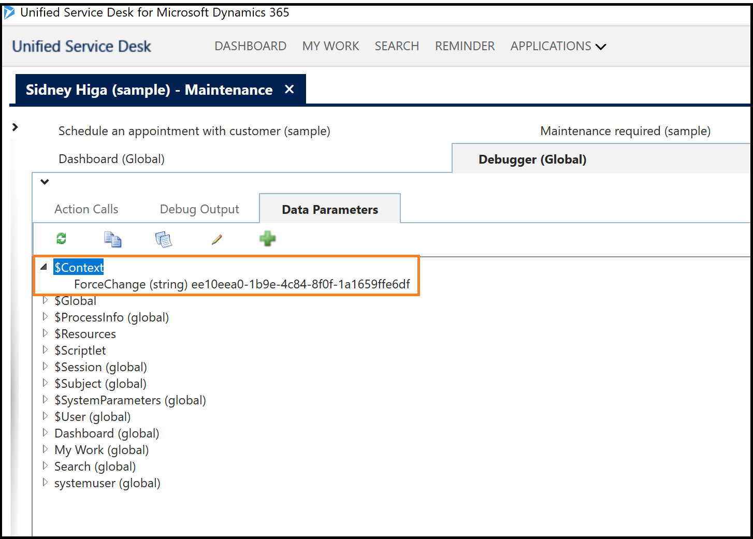753x539 pixels.
Task: Go to MY WORK in top navigation
Action: [331, 46]
